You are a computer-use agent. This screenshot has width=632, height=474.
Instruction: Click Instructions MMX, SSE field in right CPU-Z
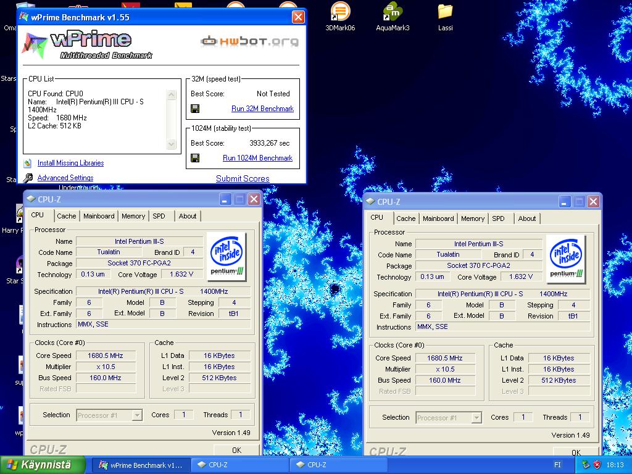tap(502, 326)
